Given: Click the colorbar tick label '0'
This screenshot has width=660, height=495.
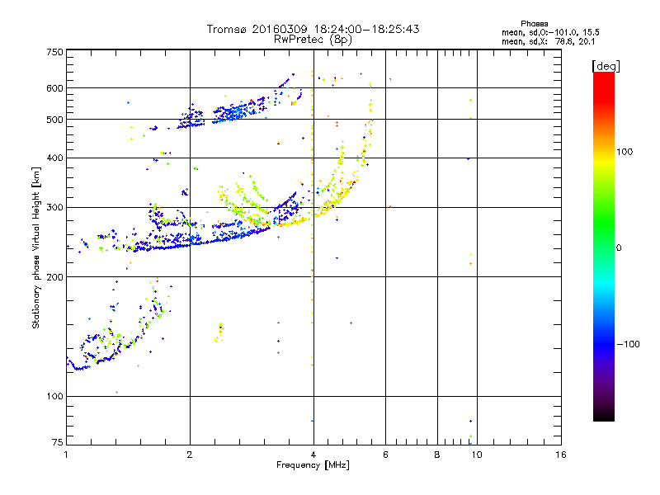Looking at the screenshot, I should [619, 248].
